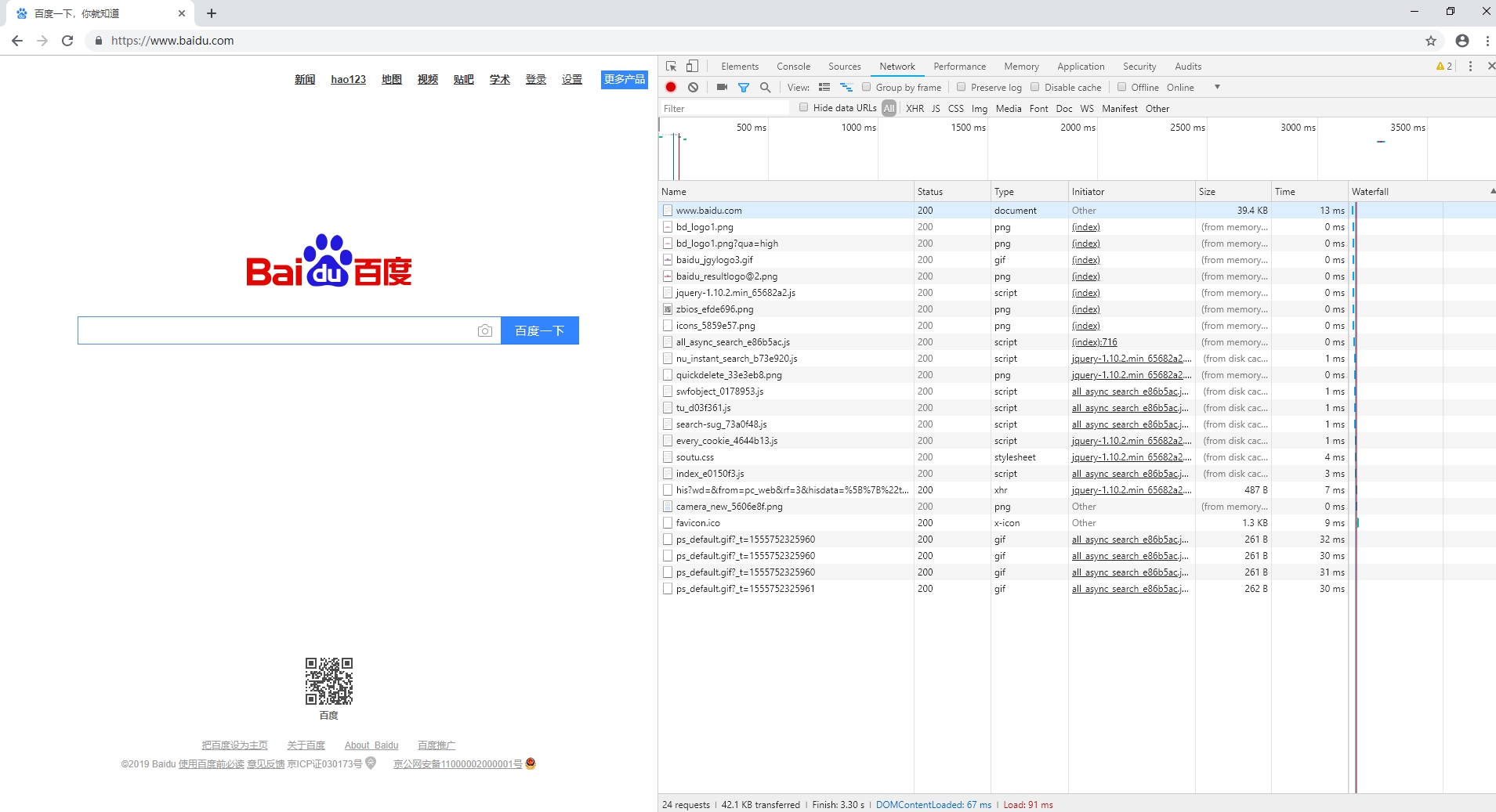This screenshot has height=812, width=1496.
Task: Close the Baidu browser tab
Action: 182,13
